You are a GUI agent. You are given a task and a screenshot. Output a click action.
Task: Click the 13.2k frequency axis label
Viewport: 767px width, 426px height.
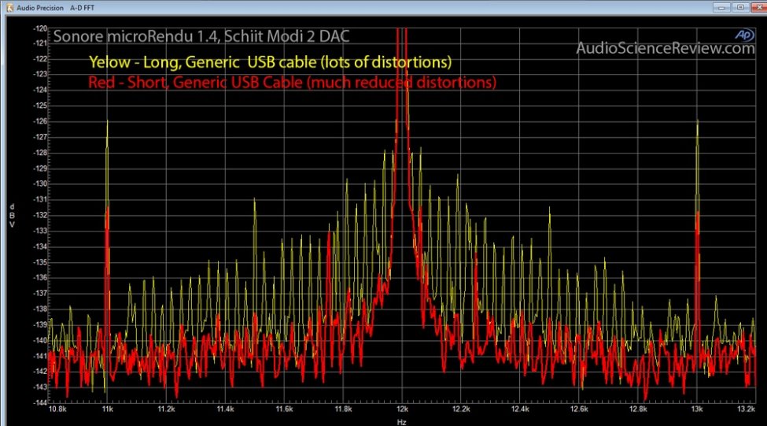(x=747, y=409)
